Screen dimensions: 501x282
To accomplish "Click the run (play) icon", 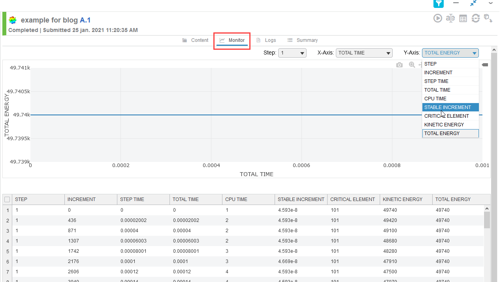I will pyautogui.click(x=437, y=18).
